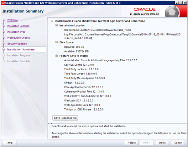Maximize the installer window
188x147 pixels.
[181, 3]
